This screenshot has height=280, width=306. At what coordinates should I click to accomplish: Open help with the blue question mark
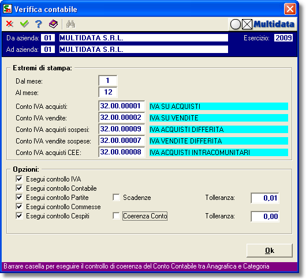[39, 24]
